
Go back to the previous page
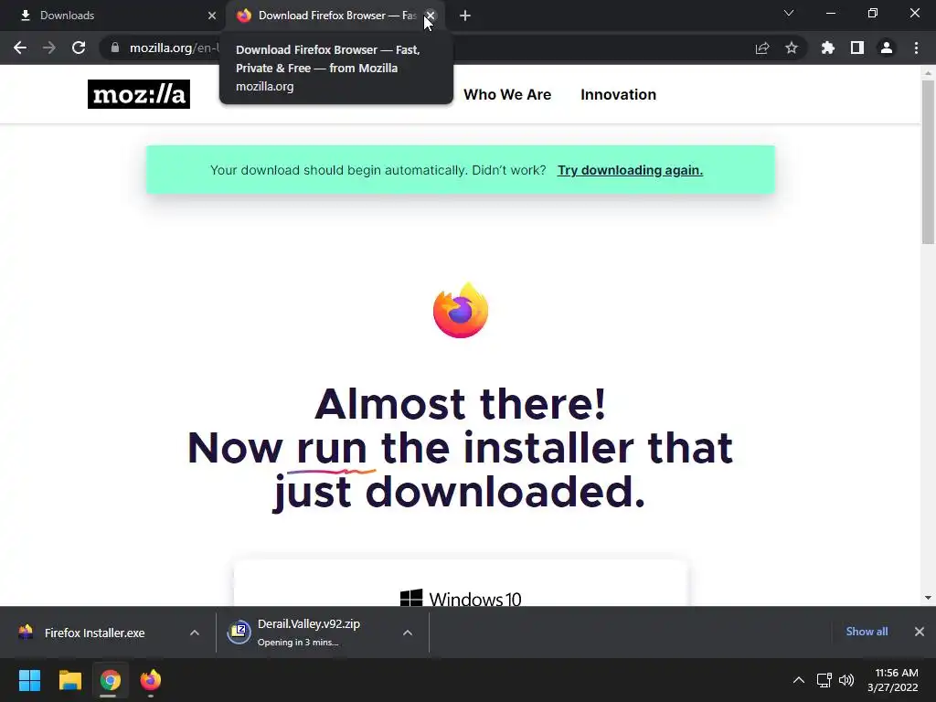(x=20, y=48)
